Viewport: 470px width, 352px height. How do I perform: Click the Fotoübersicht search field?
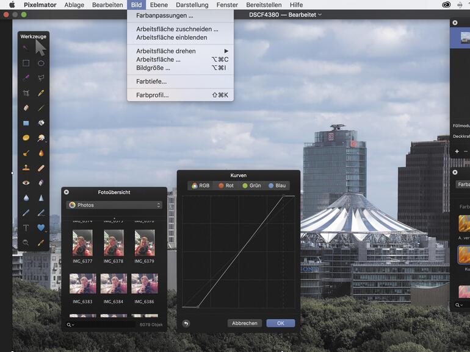[x=105, y=325]
